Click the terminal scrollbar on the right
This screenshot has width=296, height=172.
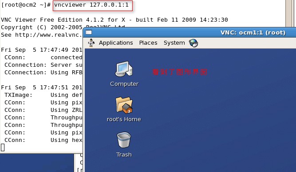click(x=289, y=13)
